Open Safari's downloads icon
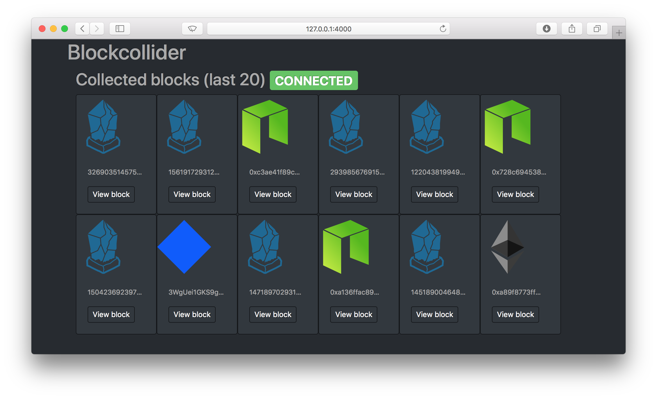Viewport: 657px width, 399px height. [x=546, y=29]
